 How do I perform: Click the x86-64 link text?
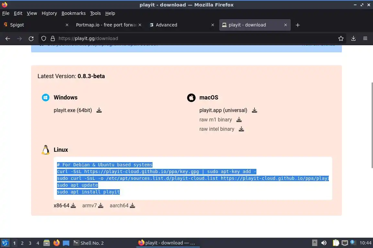pos(62,205)
